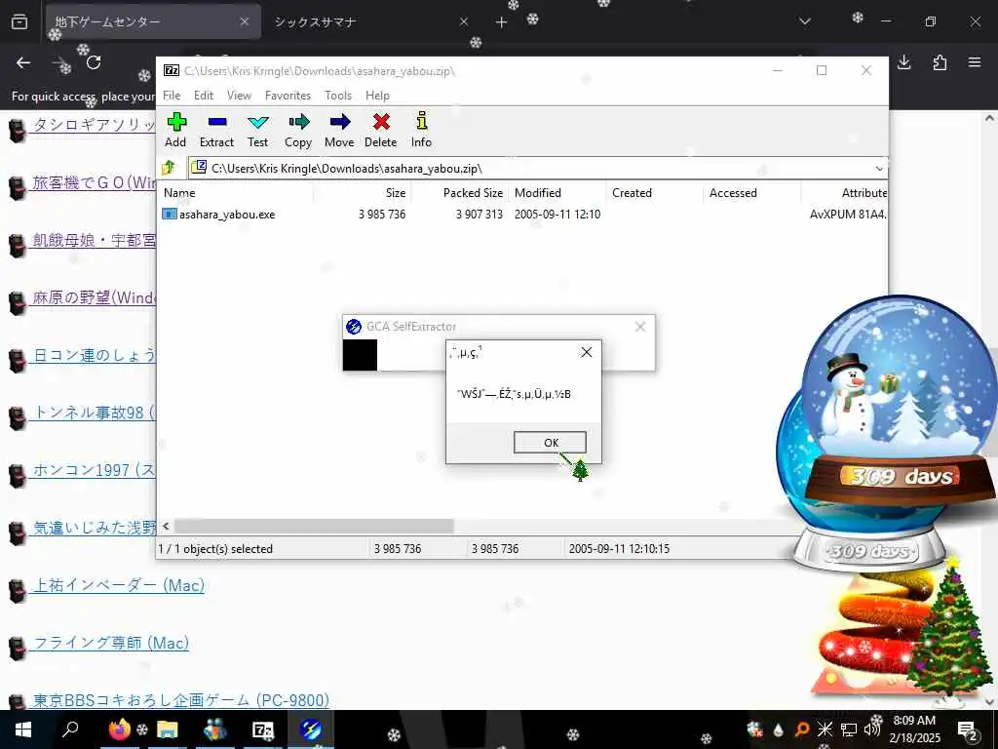
Task: Sort by the Modified column header
Action: pos(557,193)
